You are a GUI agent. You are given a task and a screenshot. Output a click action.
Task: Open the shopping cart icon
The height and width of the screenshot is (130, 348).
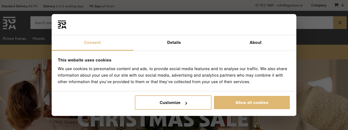coord(336,5)
